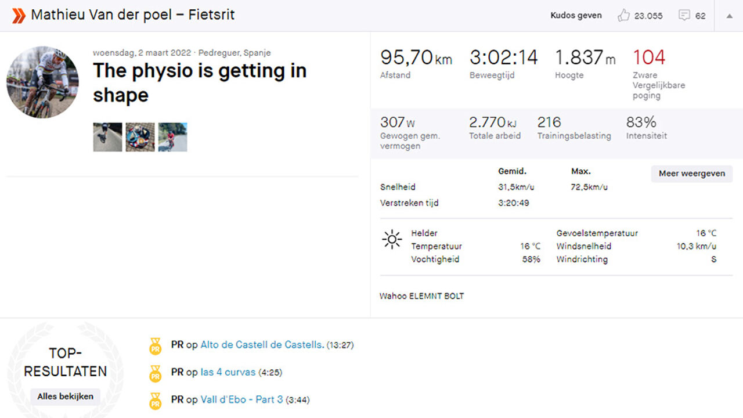Click PR medal for las 4 curvas
This screenshot has width=743, height=418.
point(155,373)
